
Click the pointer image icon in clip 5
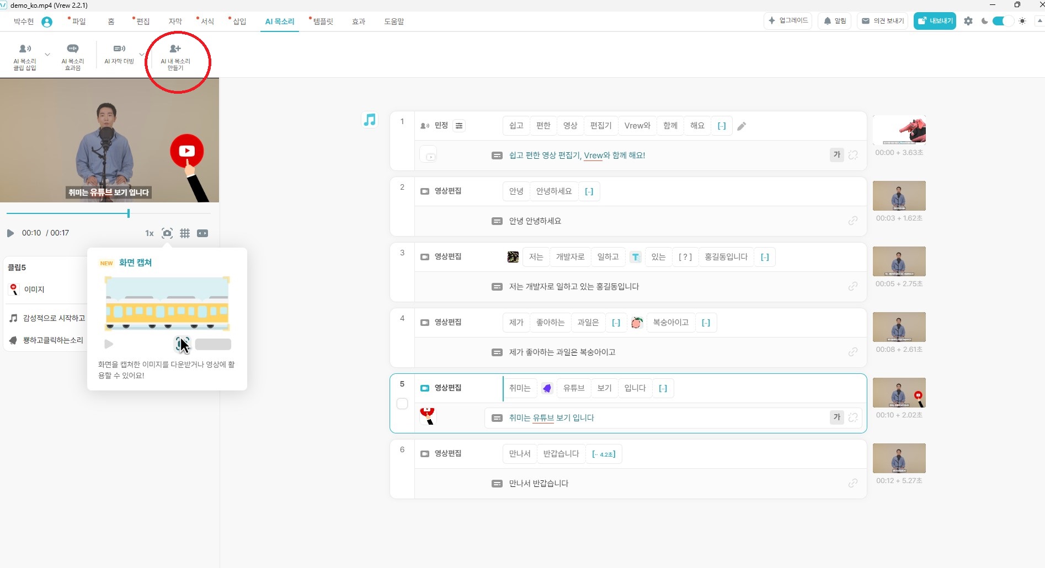coord(428,416)
